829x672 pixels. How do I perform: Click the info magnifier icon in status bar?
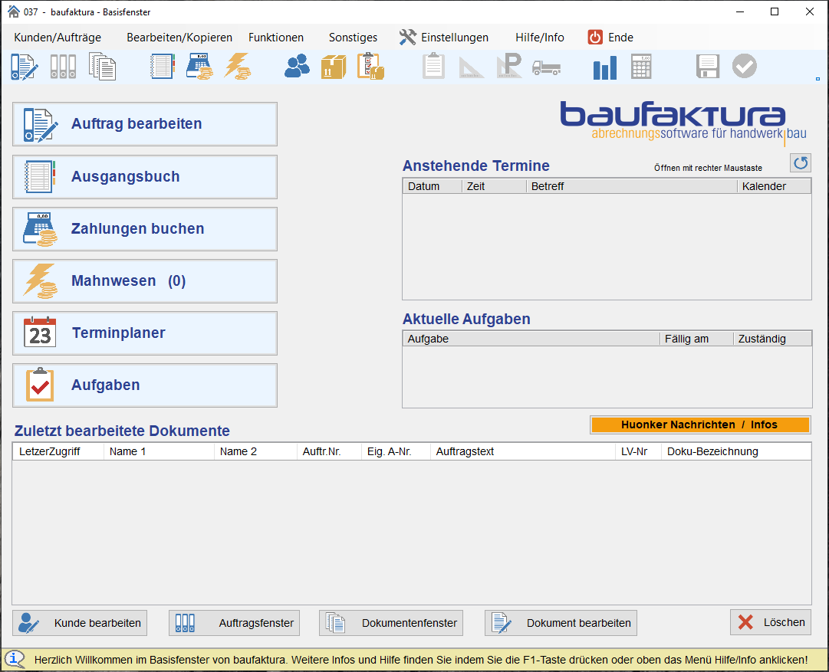coord(15,659)
